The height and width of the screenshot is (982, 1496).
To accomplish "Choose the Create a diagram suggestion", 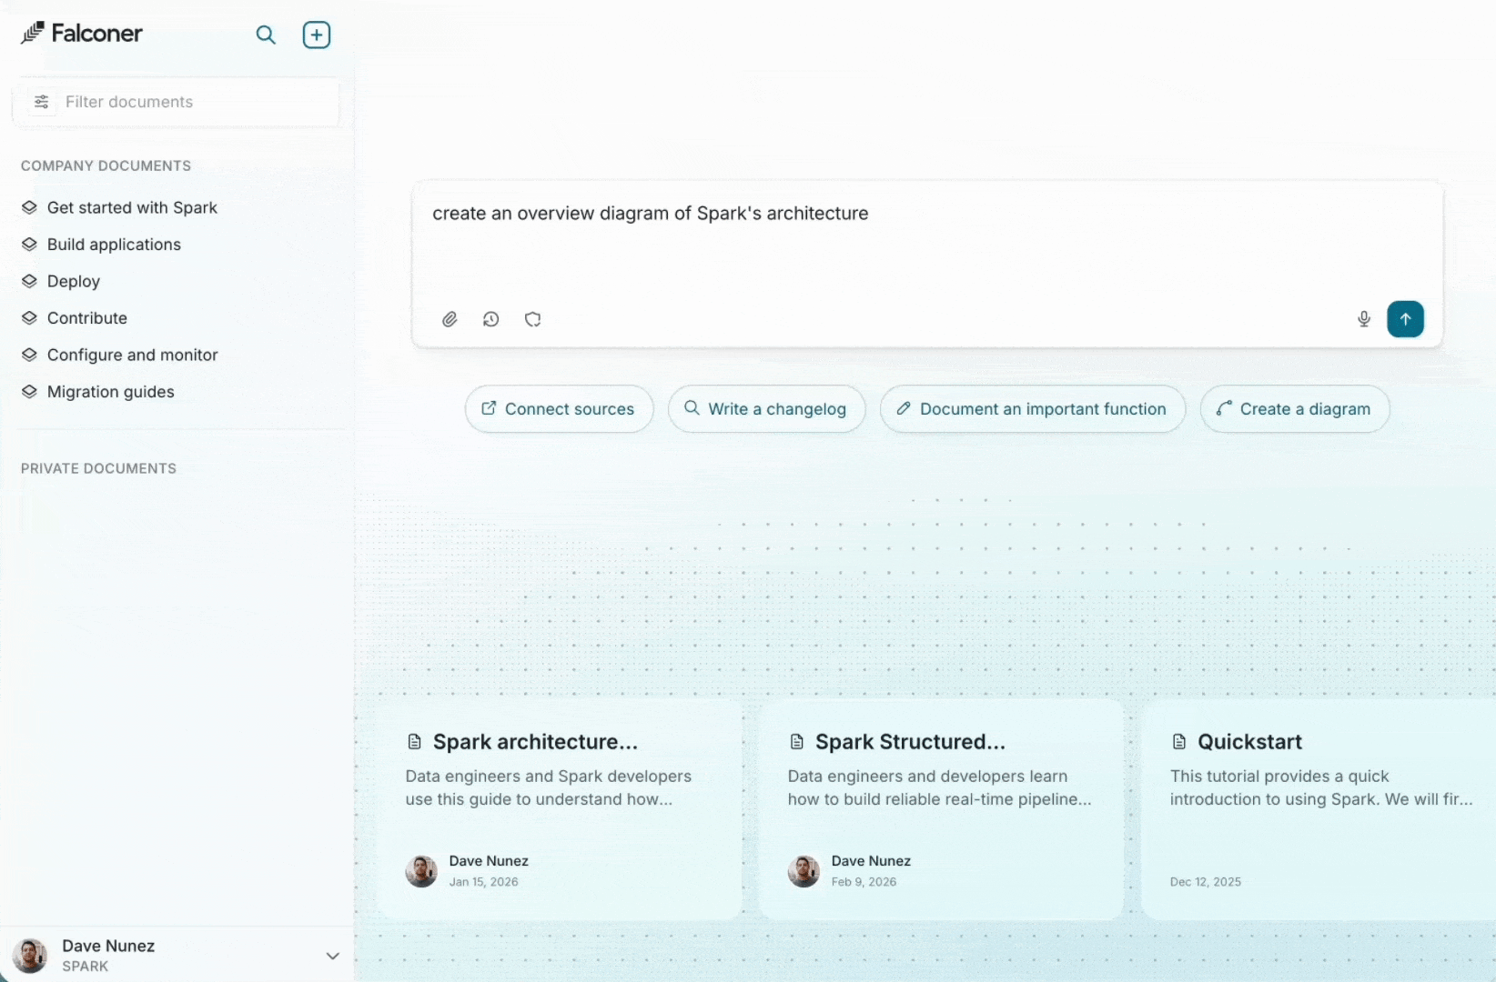I will tap(1294, 409).
